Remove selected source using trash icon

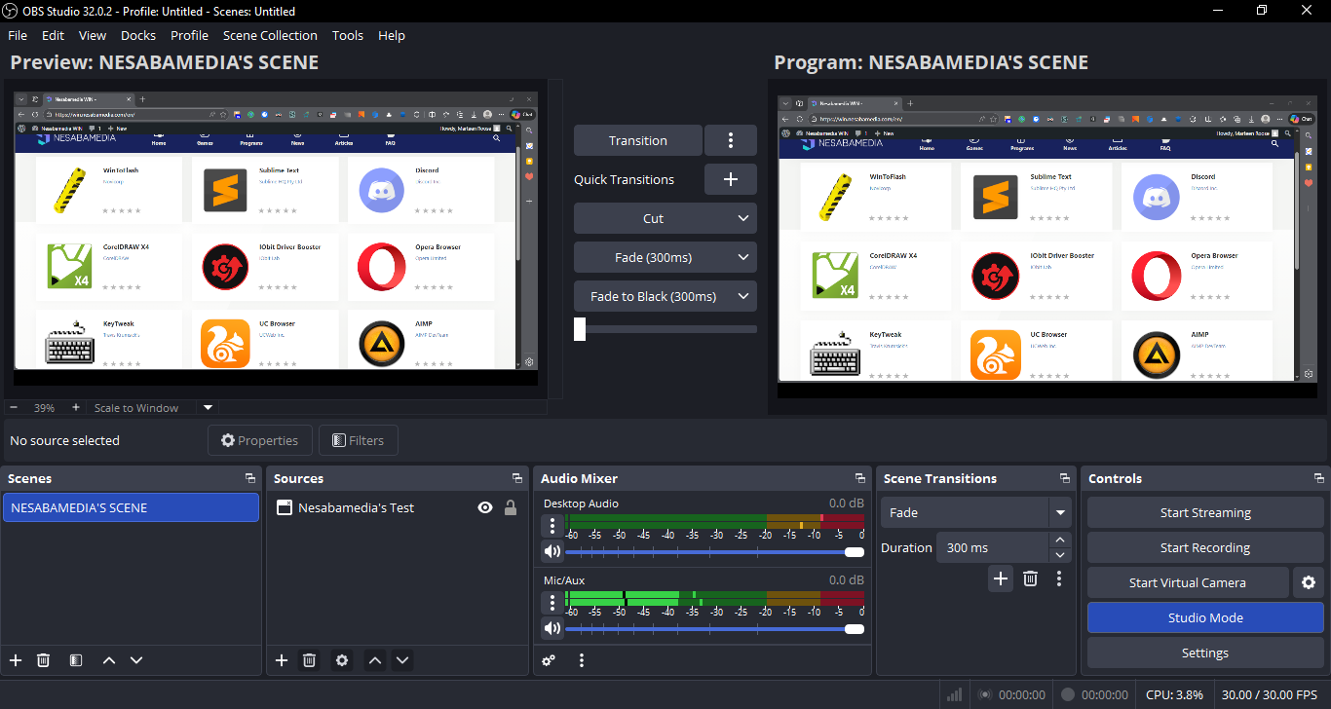coord(309,660)
